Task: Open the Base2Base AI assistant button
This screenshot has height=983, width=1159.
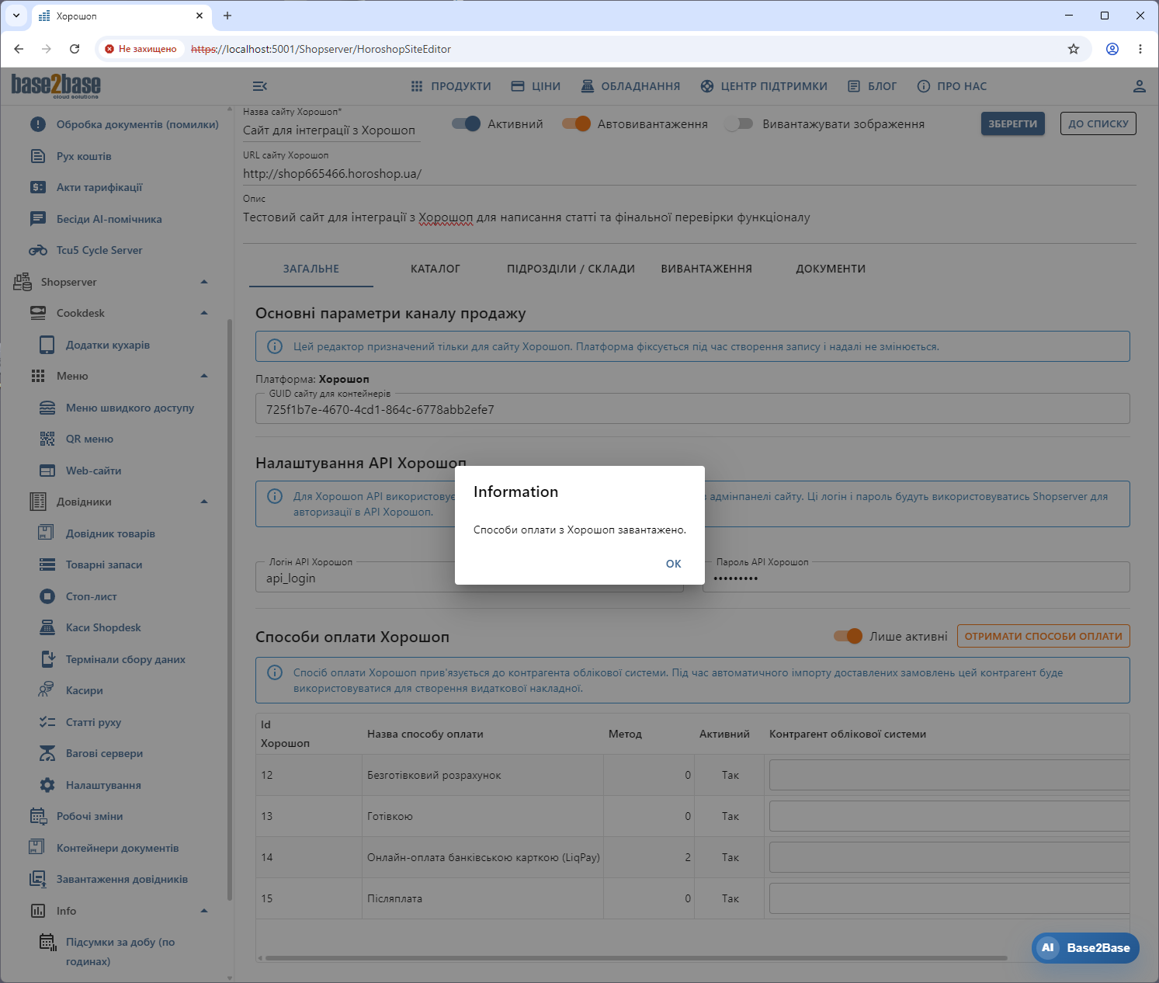Action: [1085, 947]
